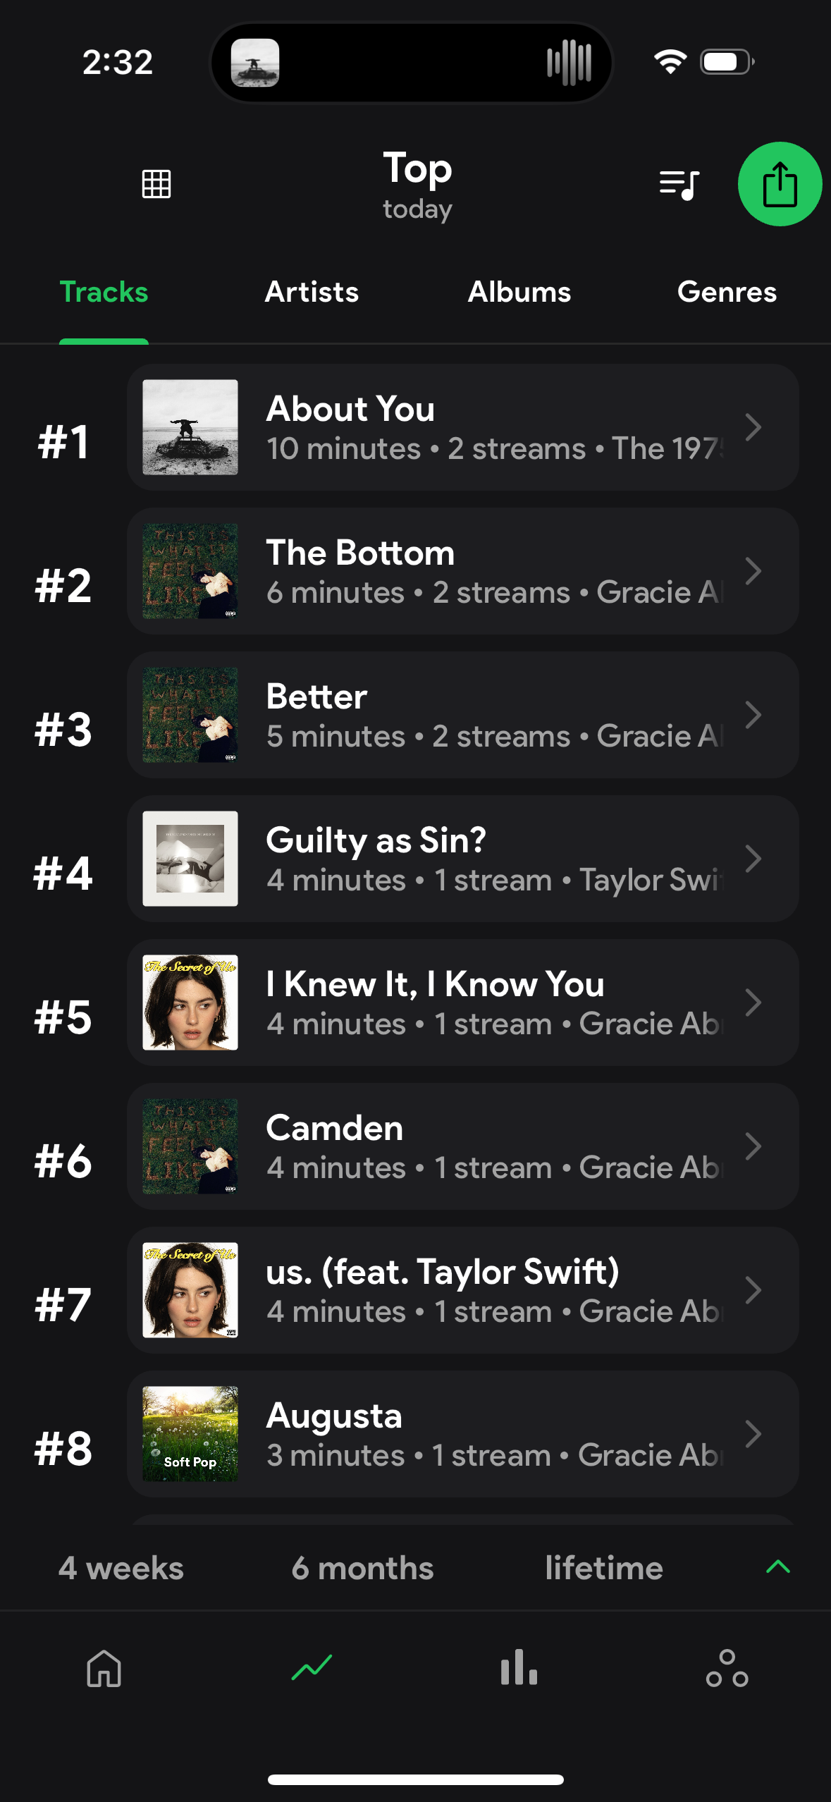Expand the time range options chevron
831x1802 pixels.
pos(778,1567)
